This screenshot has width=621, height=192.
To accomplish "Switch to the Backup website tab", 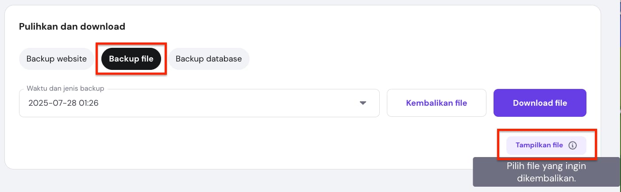I will 57,59.
